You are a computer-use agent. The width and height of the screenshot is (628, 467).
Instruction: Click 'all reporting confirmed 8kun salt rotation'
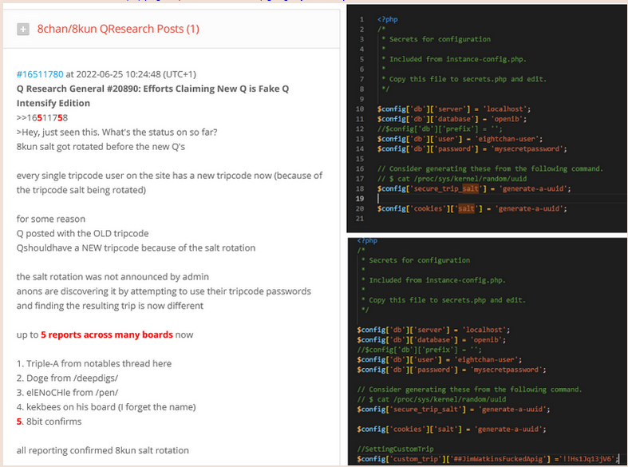pos(102,450)
